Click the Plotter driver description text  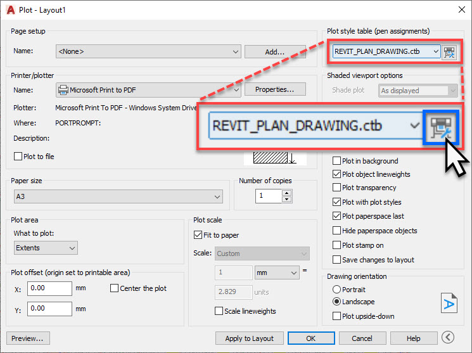[126, 108]
